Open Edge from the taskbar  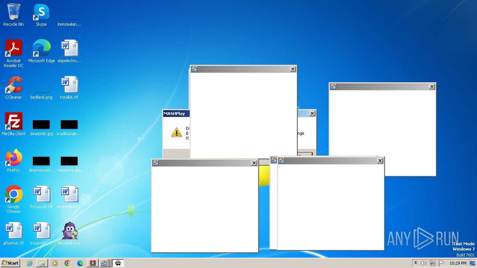click(80, 263)
